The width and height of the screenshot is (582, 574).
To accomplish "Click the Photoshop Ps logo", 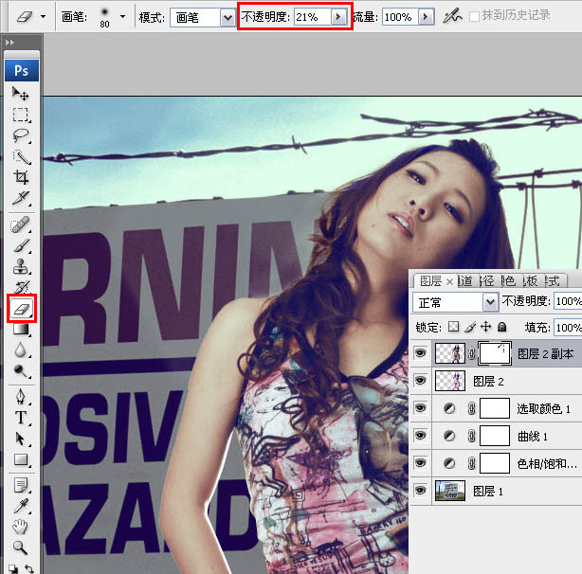I will coord(22,70).
